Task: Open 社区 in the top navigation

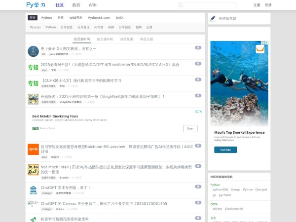Action: pos(60,5)
